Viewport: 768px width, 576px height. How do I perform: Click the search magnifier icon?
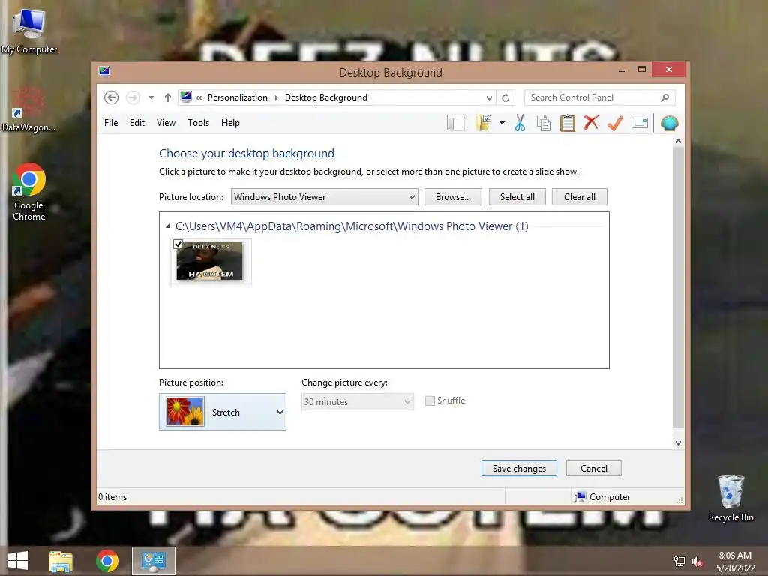point(664,97)
